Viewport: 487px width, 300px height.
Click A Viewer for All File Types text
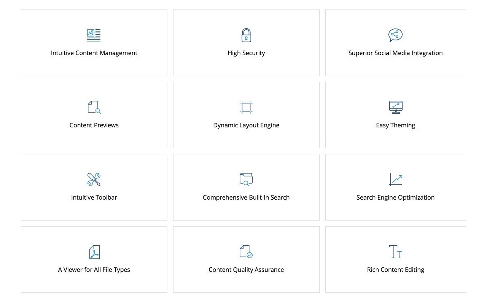(94, 270)
